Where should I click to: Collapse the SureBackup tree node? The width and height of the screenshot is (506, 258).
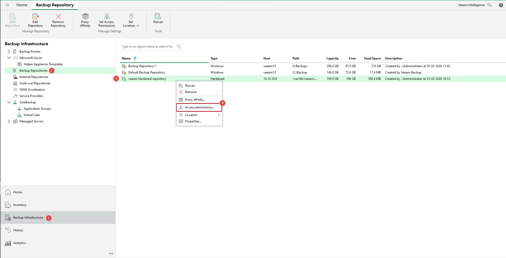coord(9,102)
